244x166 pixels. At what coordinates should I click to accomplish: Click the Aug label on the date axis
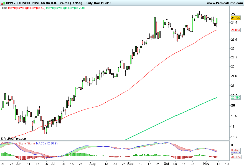pos(92,164)
